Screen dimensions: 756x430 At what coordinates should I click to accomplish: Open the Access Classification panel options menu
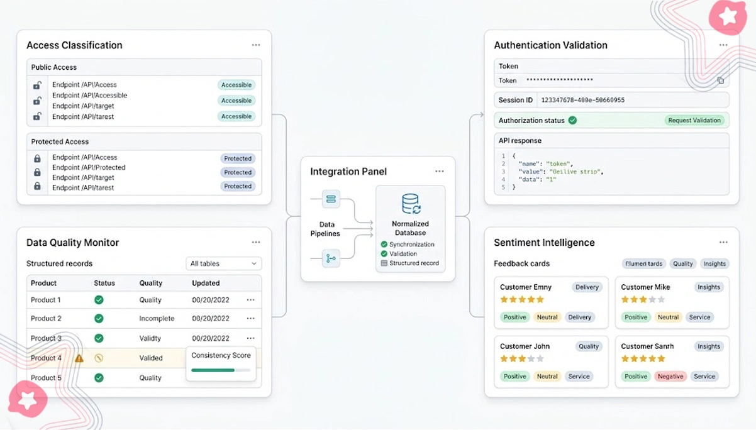[x=256, y=45]
